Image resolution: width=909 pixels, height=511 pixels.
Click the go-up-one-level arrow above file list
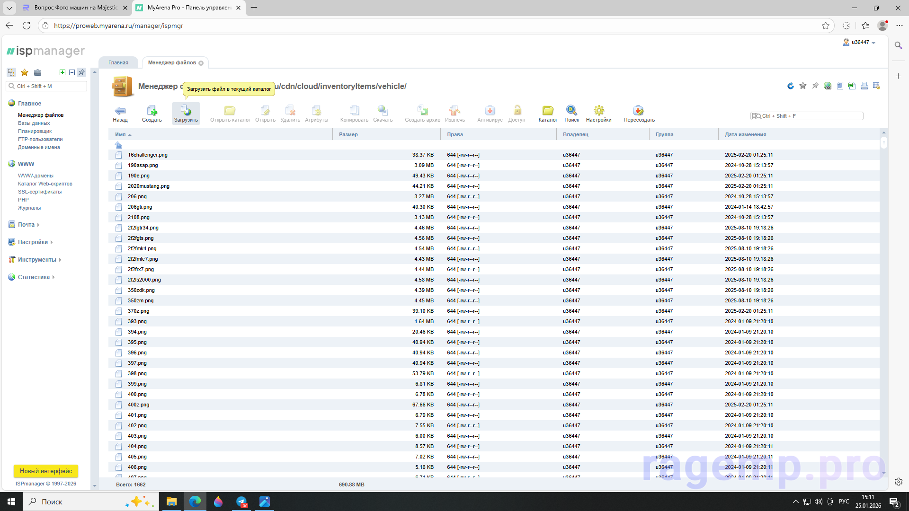(x=118, y=145)
